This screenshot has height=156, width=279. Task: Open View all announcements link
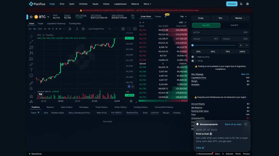(x=200, y=148)
